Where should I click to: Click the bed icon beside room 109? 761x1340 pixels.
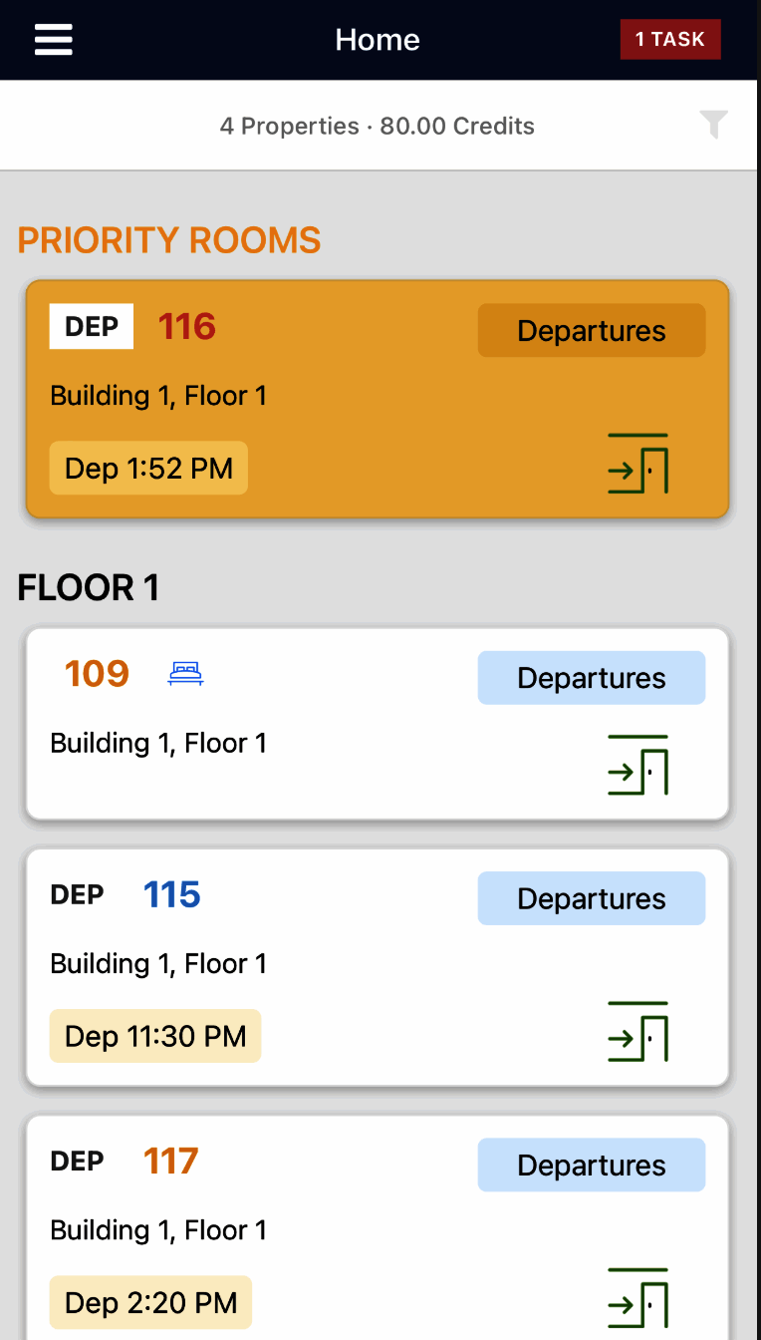pyautogui.click(x=185, y=674)
